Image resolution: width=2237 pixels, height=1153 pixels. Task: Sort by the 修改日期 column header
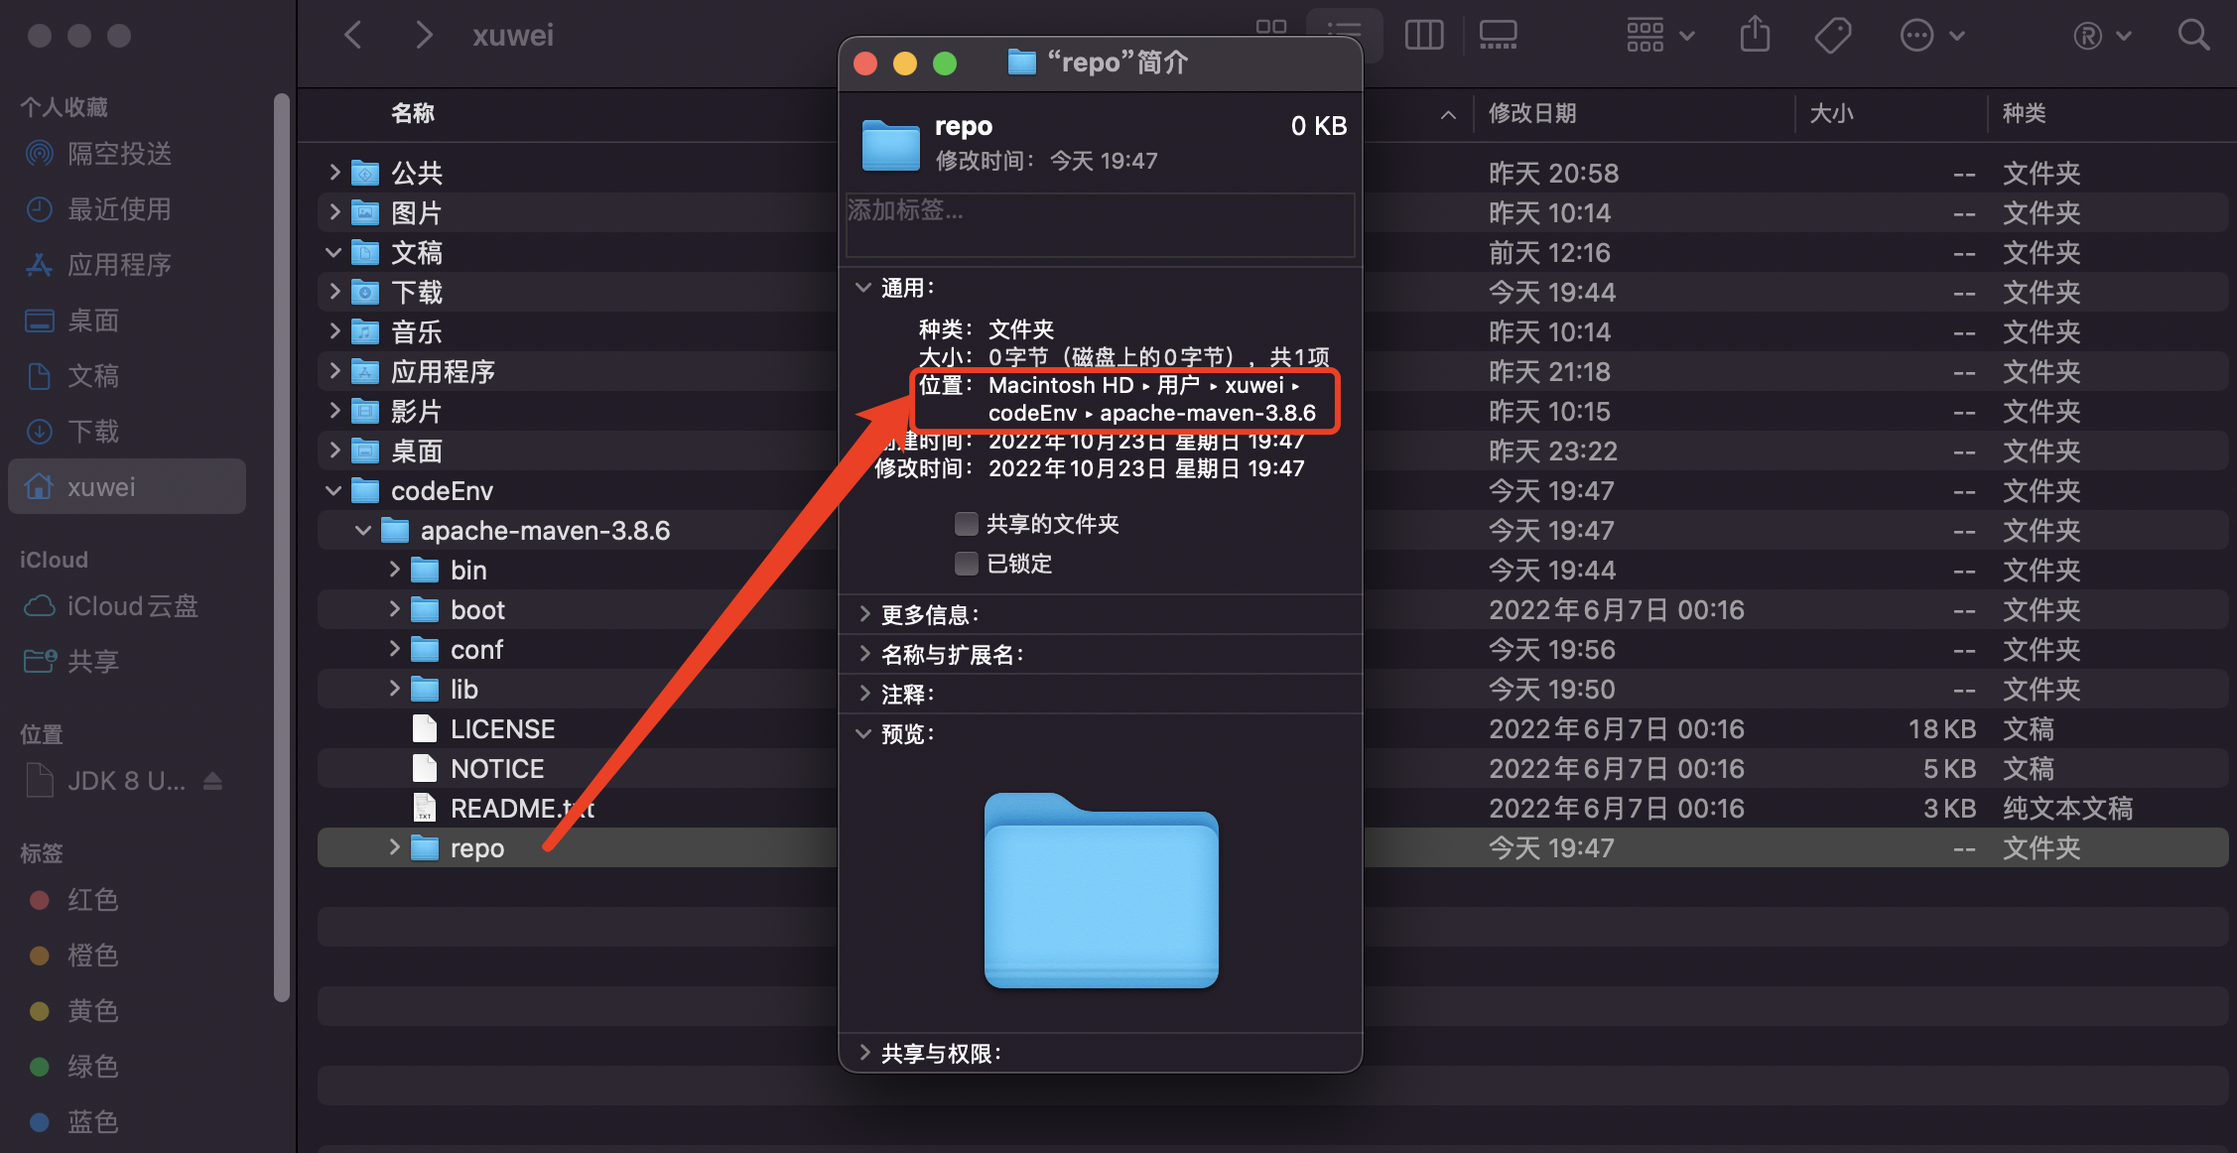pyautogui.click(x=1532, y=113)
